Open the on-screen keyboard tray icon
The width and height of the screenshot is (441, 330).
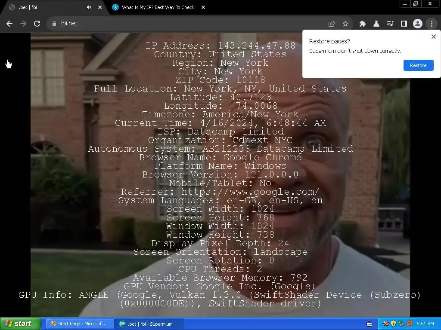(370, 324)
